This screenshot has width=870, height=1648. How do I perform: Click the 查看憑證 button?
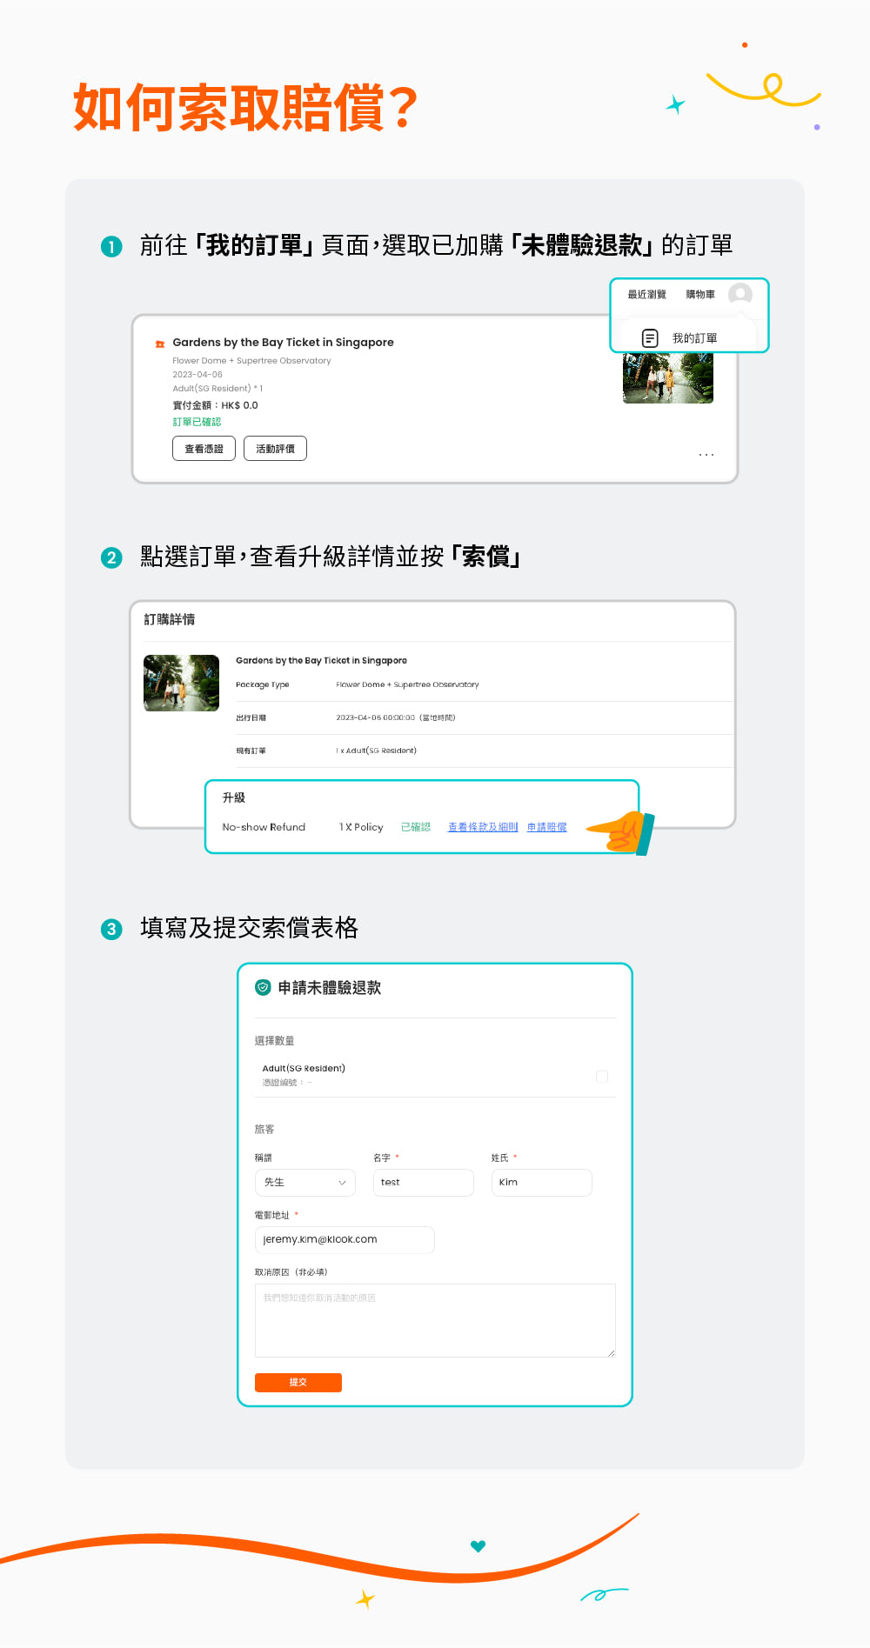pos(204,449)
